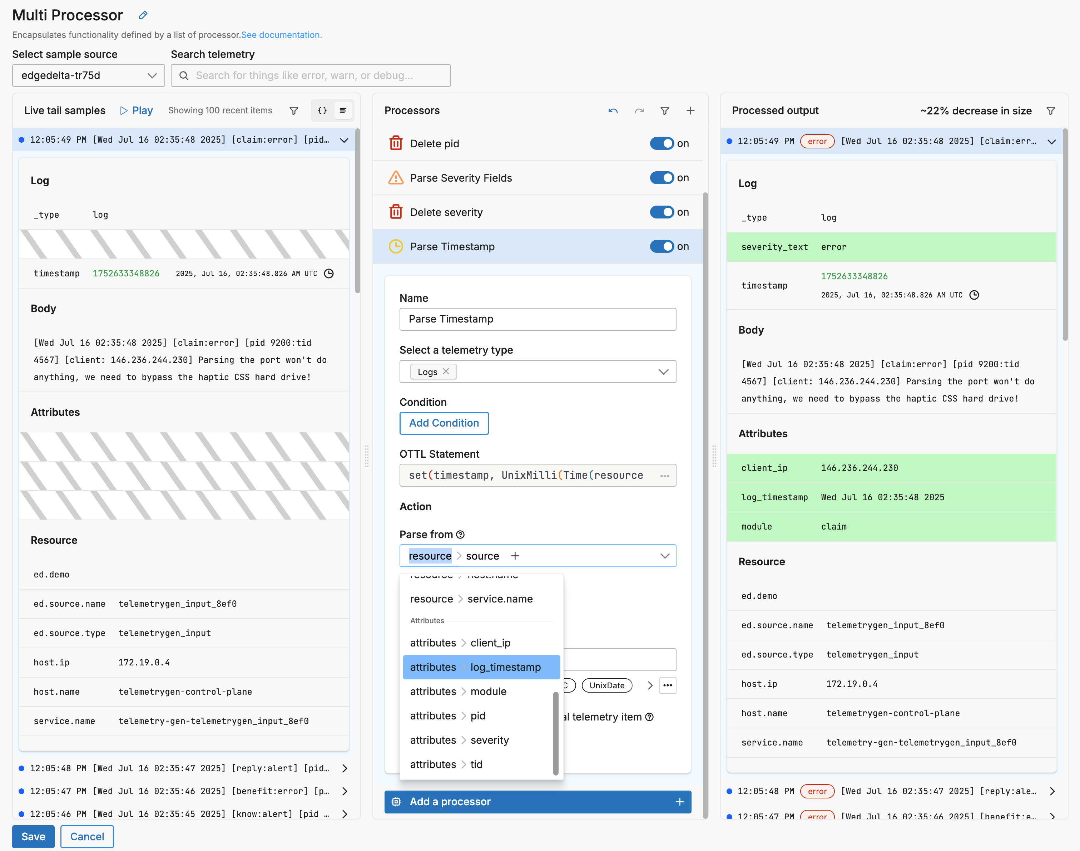This screenshot has width=1080, height=851.
Task: Remove the Logs tag with its X
Action: point(446,372)
